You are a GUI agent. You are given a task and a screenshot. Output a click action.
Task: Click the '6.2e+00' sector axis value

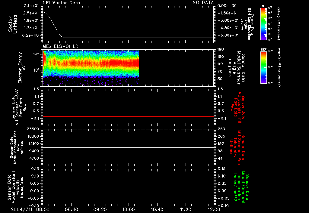point(31,35)
